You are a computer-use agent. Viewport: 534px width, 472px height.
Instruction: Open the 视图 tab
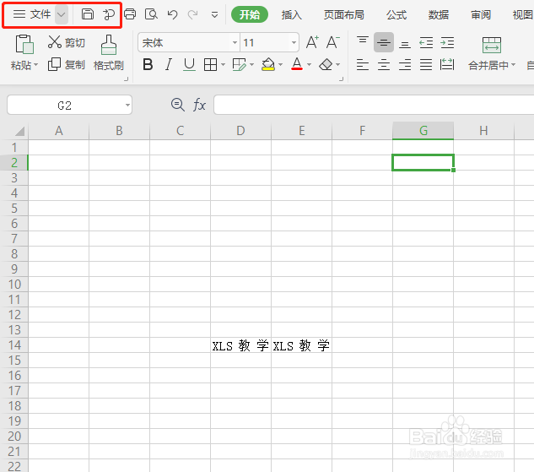point(523,15)
